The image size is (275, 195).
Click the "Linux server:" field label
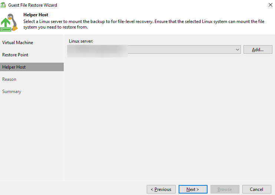pyautogui.click(x=81, y=41)
